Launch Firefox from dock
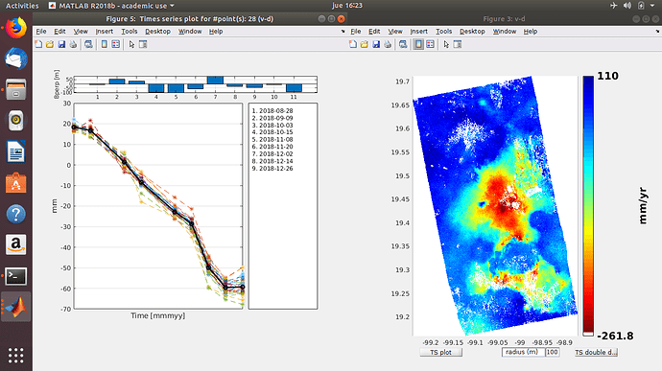Image resolution: width=662 pixels, height=371 pixels. [16, 28]
